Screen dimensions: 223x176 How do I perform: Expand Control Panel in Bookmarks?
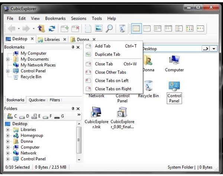click(8, 71)
